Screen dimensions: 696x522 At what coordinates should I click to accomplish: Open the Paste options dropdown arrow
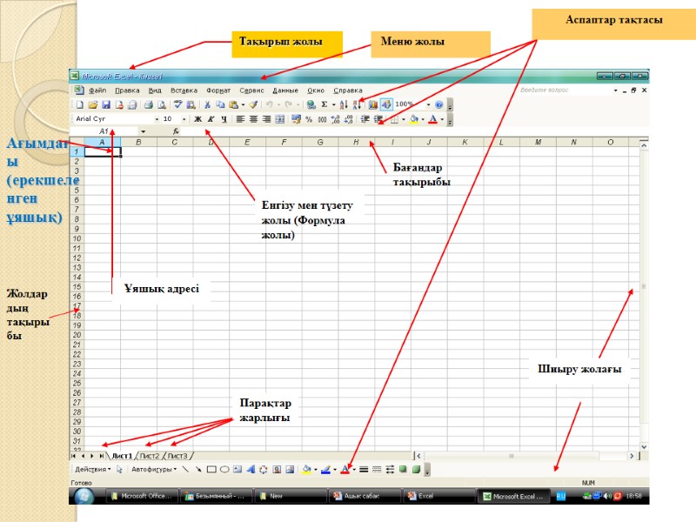click(x=243, y=104)
